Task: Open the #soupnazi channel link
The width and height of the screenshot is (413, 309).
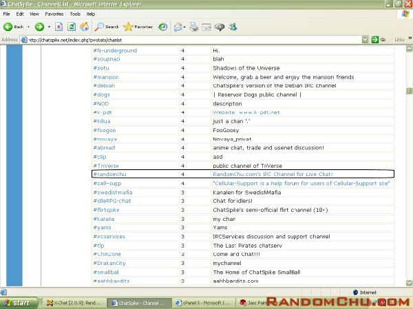Action: 107,59
